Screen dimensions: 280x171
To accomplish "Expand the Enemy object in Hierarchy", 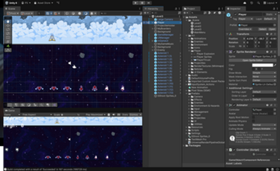I will point(153,50).
